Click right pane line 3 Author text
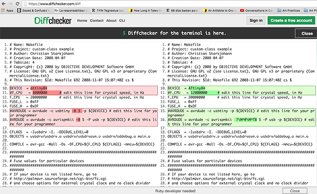The image size is (317, 194). coord(200,53)
